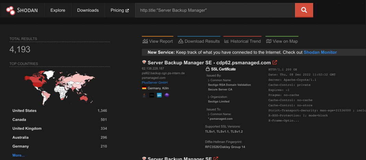The image size is (366, 160).
Task: Click the Download Results tray icon
Action: pyautogui.click(x=181, y=41)
